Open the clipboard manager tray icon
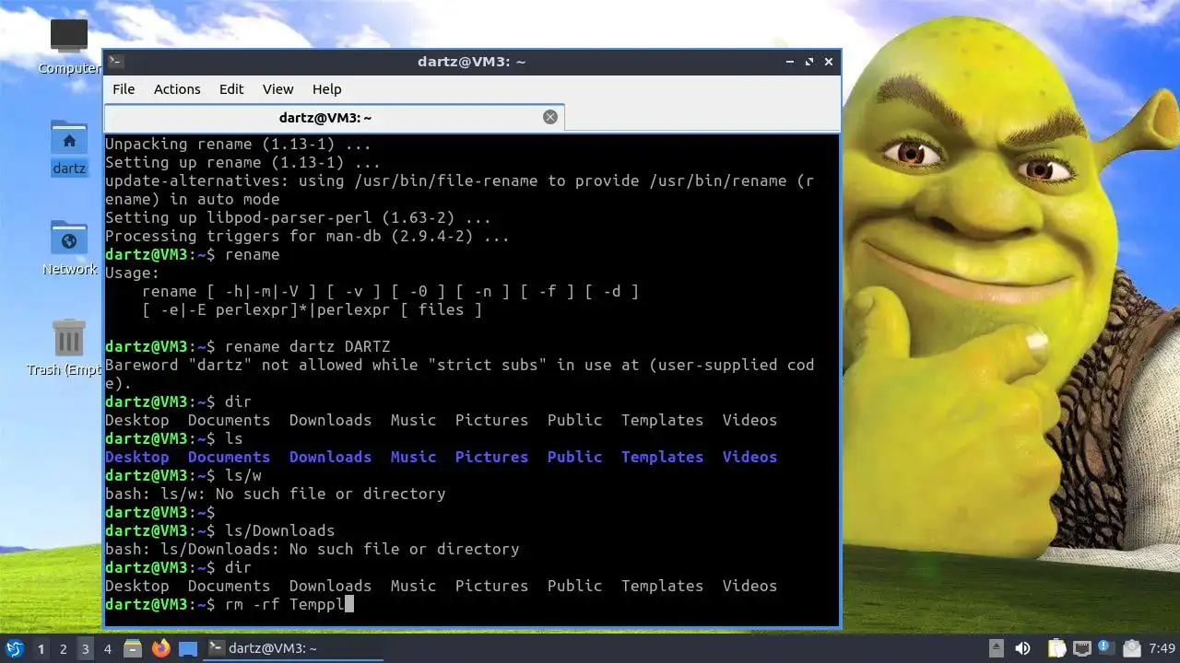 point(1056,649)
